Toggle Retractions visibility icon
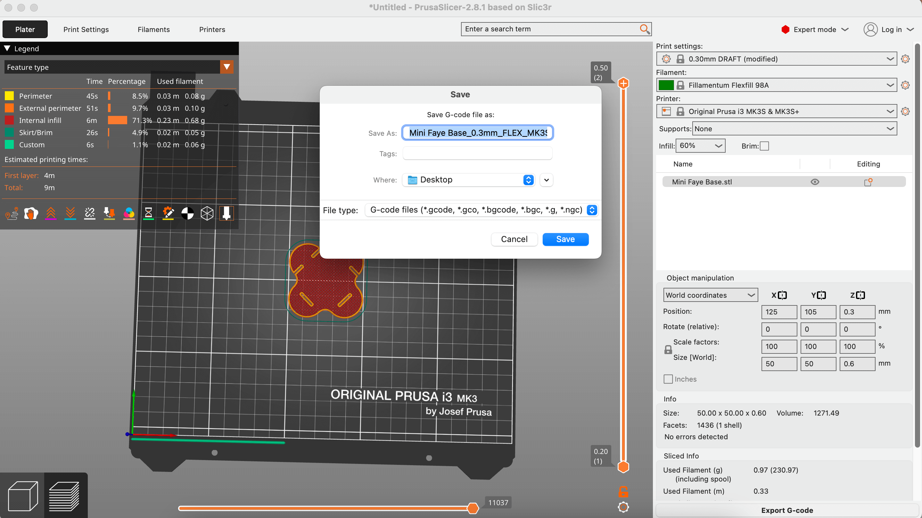 coord(51,214)
